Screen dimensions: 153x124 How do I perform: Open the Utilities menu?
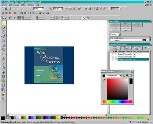coord(24,5)
